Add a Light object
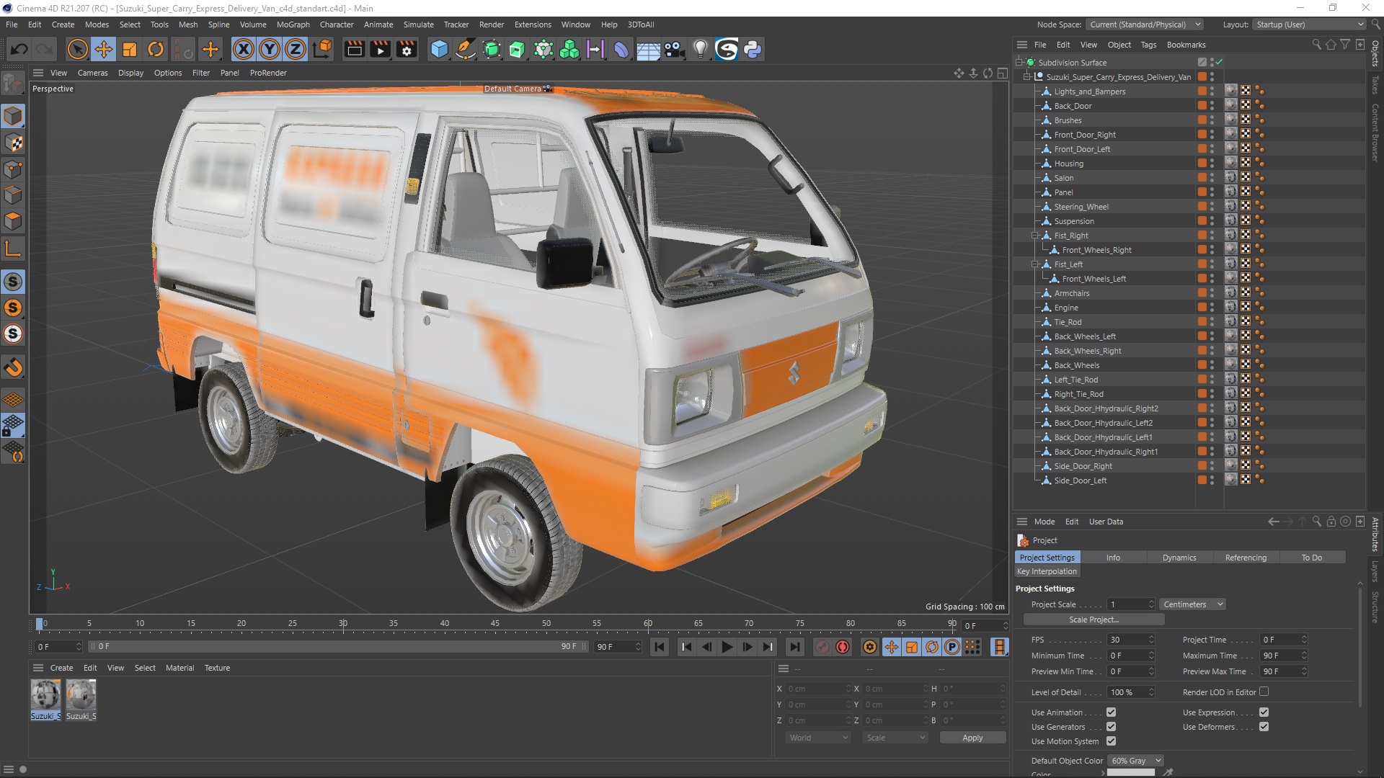Viewport: 1384px width, 778px height. pos(700,49)
